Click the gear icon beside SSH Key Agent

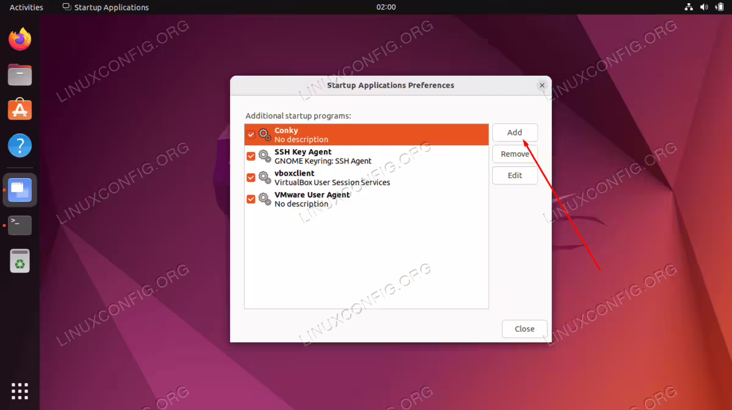265,156
